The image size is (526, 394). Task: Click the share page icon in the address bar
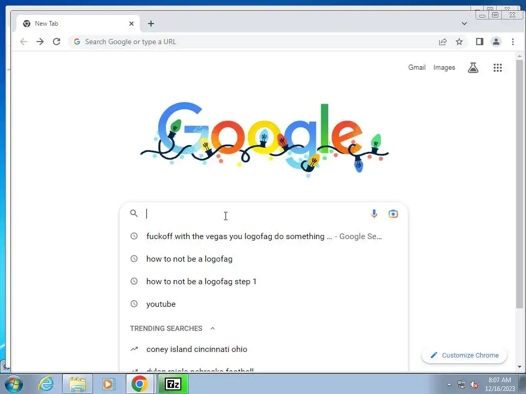(x=443, y=42)
